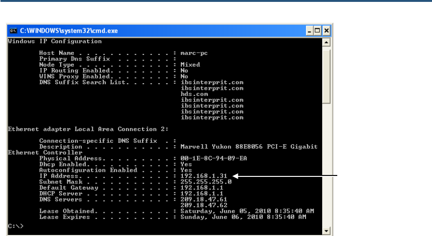
Task: Click the Node Type value Mixed
Action: pos(190,65)
